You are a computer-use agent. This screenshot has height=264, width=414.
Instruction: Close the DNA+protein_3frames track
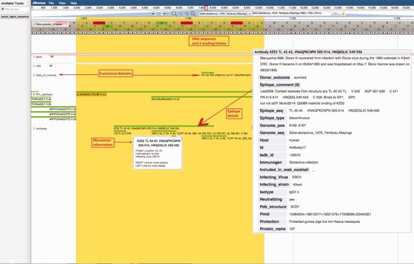click(34, 25)
